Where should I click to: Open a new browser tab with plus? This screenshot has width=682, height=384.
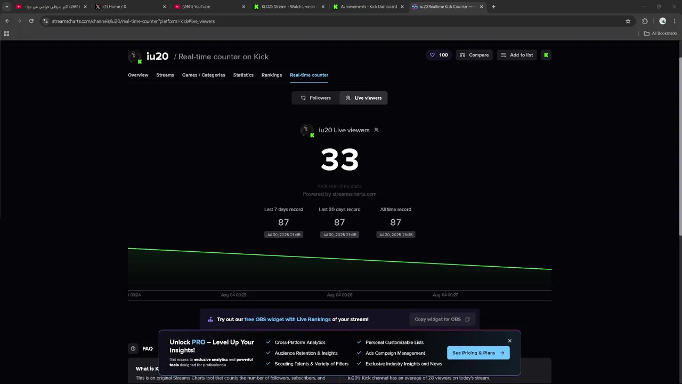493,6
